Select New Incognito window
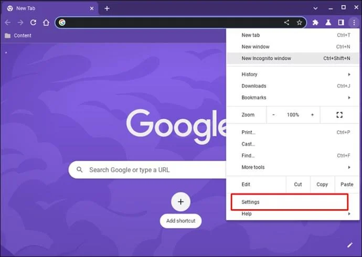This screenshot has height=257, width=362. 293,58
